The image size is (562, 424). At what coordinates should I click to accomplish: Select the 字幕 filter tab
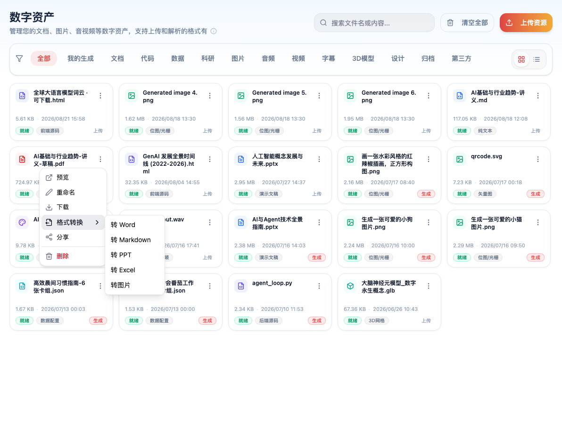click(329, 58)
